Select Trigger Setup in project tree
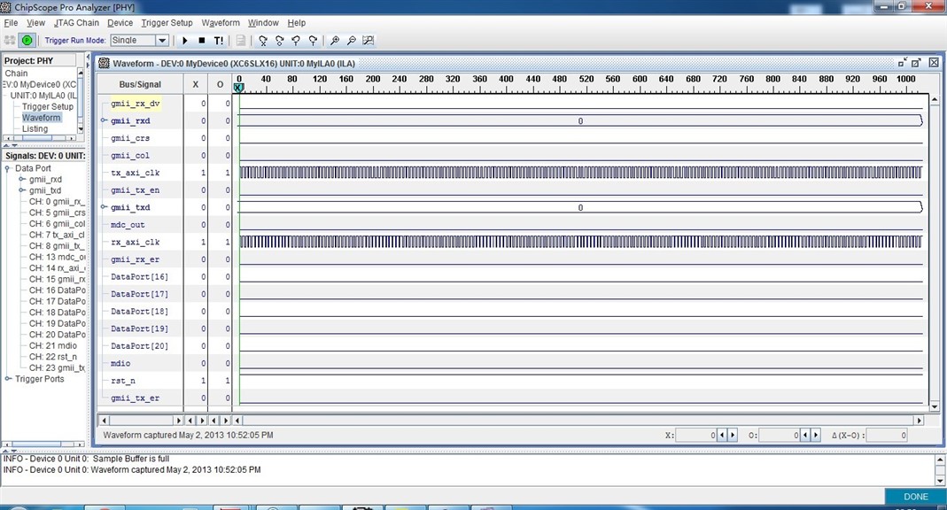 pyautogui.click(x=48, y=106)
